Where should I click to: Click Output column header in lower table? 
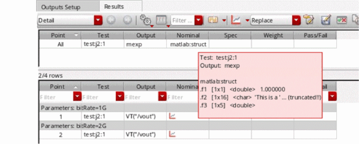click(145, 87)
